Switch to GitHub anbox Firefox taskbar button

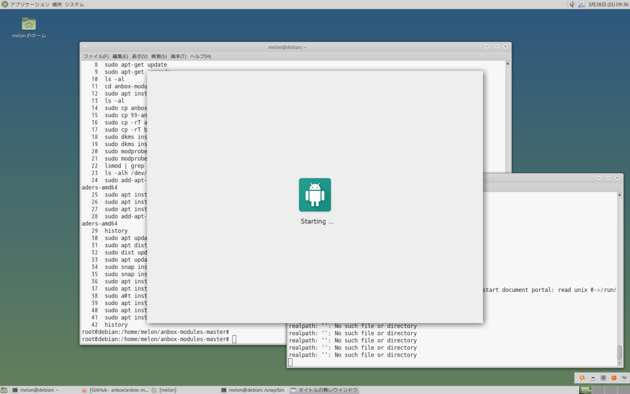click(114, 390)
